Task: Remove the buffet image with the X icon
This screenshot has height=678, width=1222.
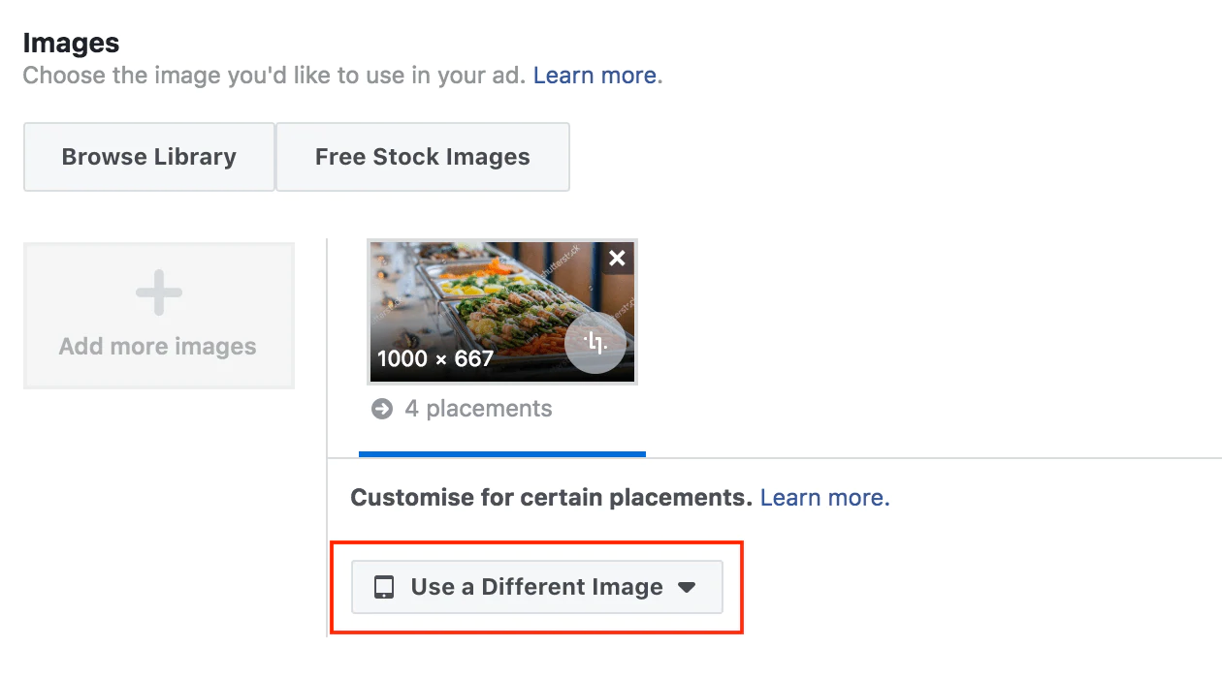Action: pyautogui.click(x=617, y=259)
